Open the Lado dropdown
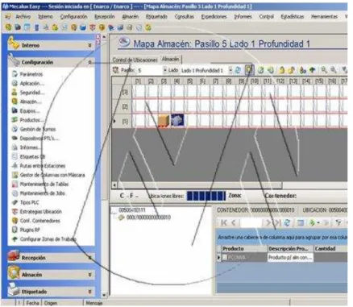Image resolution: width=353 pixels, height=307 pixels. tap(230, 70)
